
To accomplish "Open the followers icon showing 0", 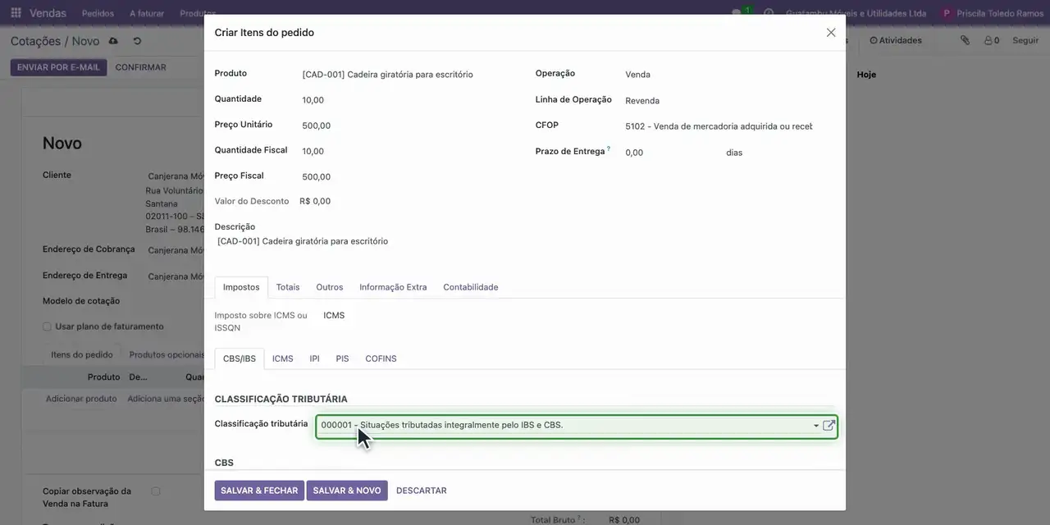I will [992, 40].
